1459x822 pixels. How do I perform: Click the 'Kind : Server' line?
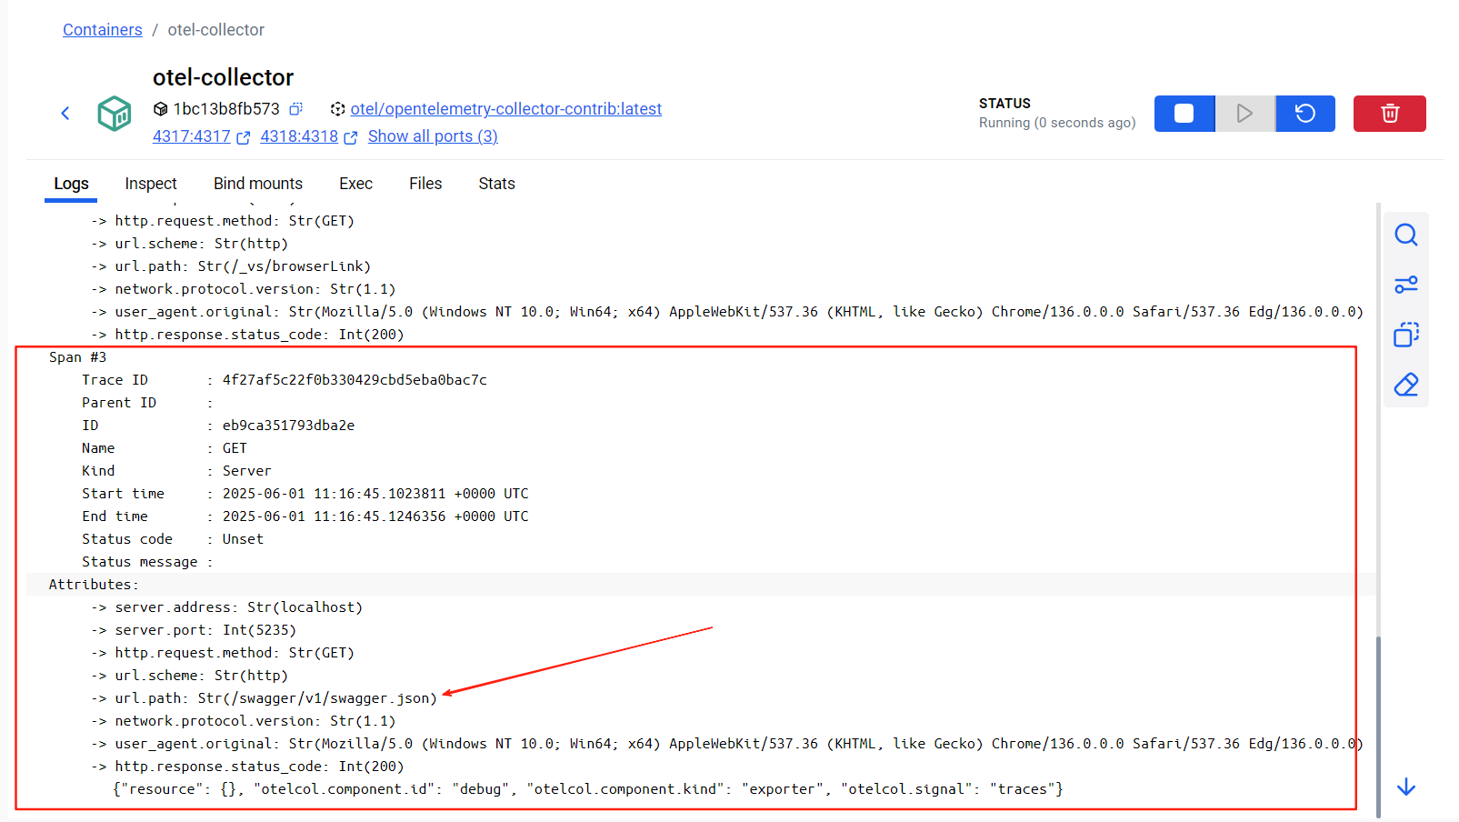click(x=176, y=471)
